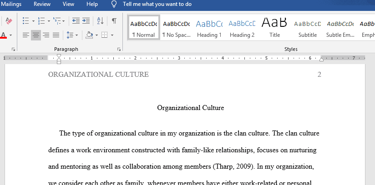Viewport: 375px width, 185px height.
Task: Apply the Title style
Action: tap(274, 27)
